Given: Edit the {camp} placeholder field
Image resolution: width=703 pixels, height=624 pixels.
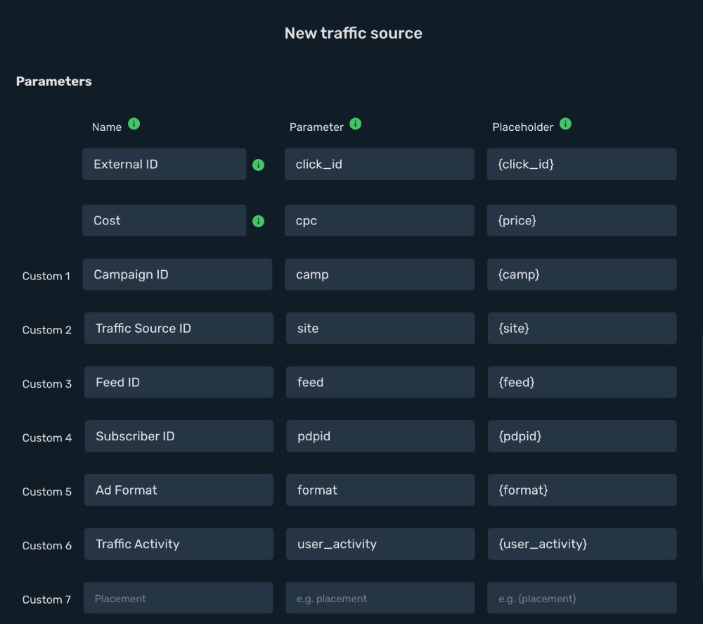Looking at the screenshot, I should [582, 274].
